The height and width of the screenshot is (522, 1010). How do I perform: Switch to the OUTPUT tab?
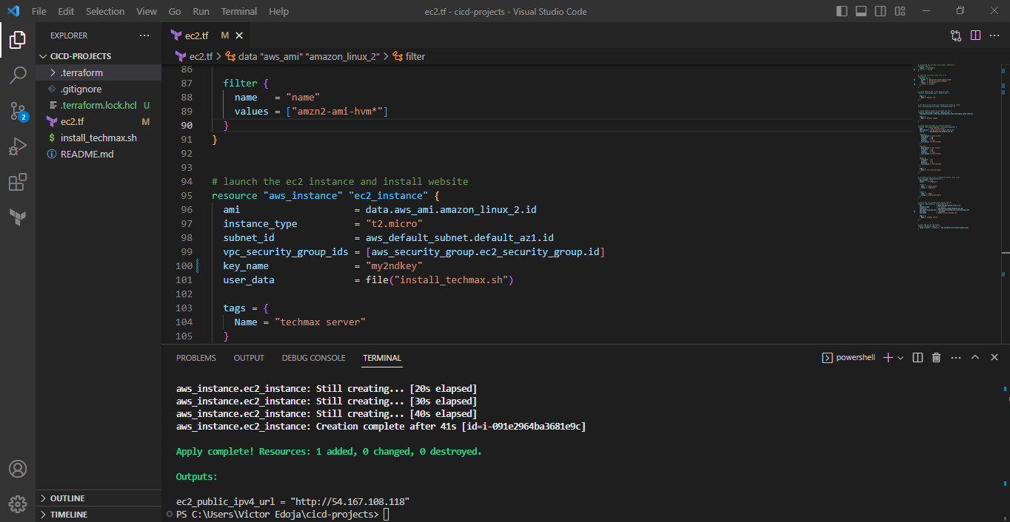pos(248,358)
